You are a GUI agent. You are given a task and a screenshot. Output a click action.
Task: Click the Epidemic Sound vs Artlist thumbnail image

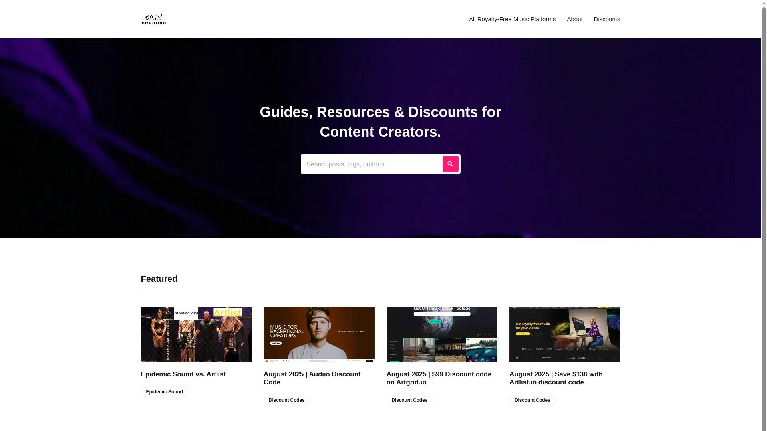(196, 334)
